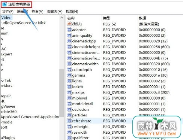Click the data cell 0x000000c8 (200)

[154, 92]
